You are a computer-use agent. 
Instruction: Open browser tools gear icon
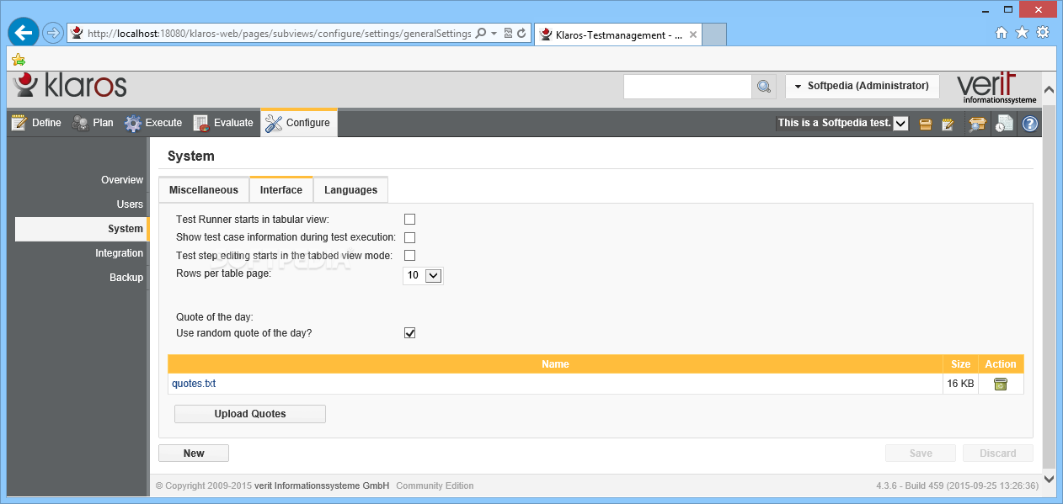(1043, 33)
